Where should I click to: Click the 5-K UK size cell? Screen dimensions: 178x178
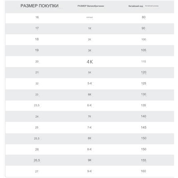click(x=89, y=83)
